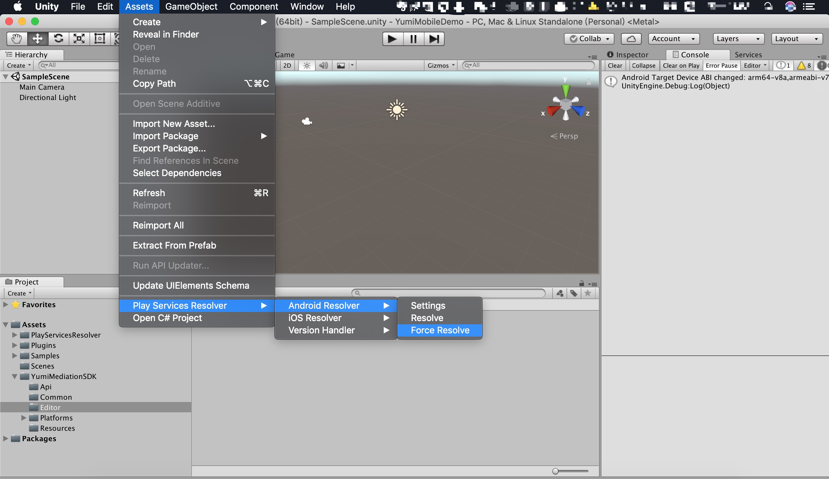
Task: Expand the Plugins folder
Action: click(15, 345)
